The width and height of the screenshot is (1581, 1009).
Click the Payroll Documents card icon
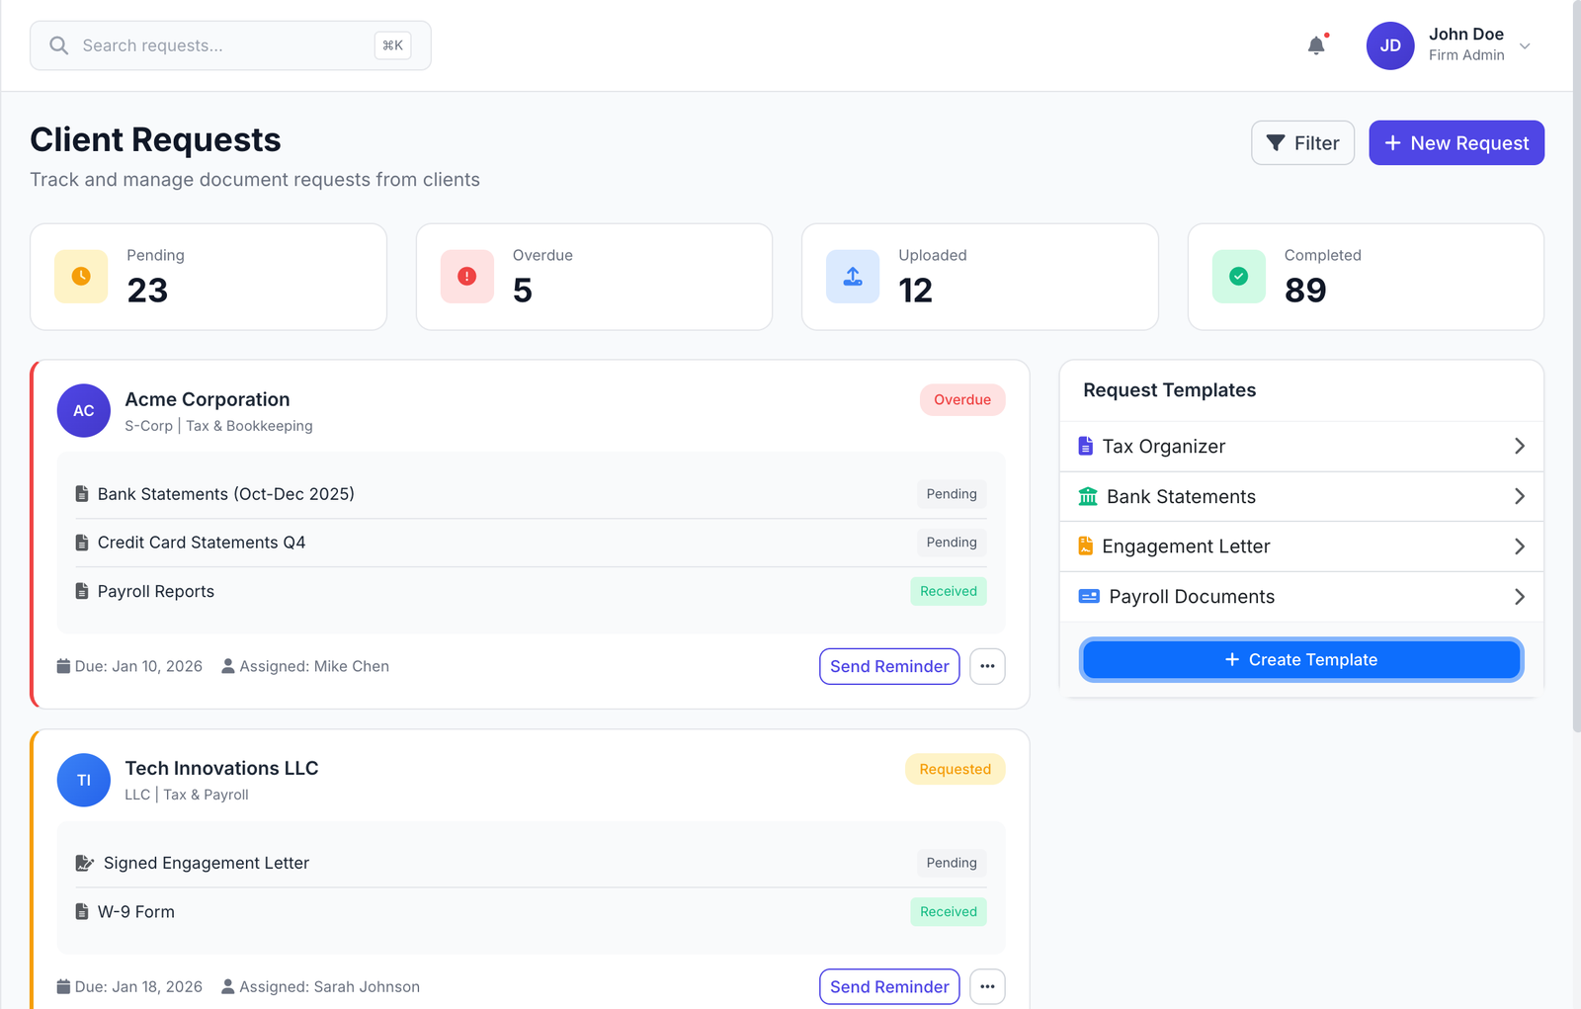click(1089, 596)
